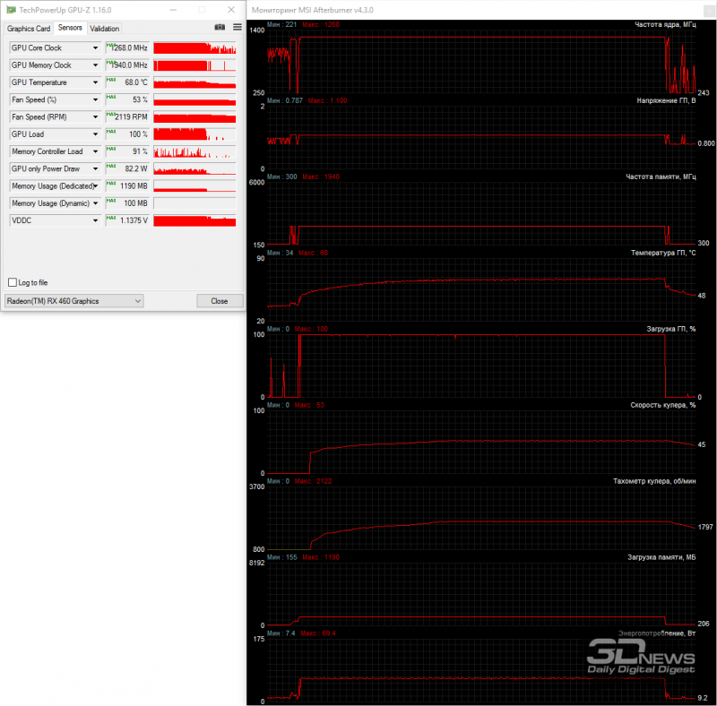Click Afterburner's Температура ГП, °C graph

(x=481, y=290)
